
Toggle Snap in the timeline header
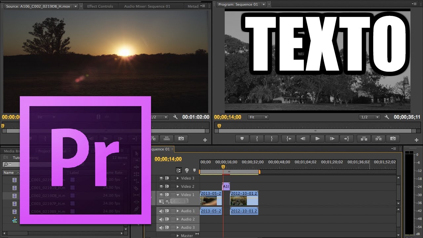click(179, 171)
